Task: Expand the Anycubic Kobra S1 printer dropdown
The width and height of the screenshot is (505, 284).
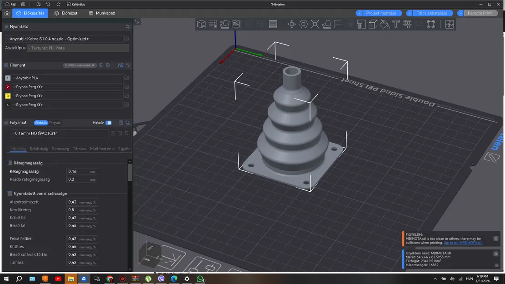Action: point(64,39)
